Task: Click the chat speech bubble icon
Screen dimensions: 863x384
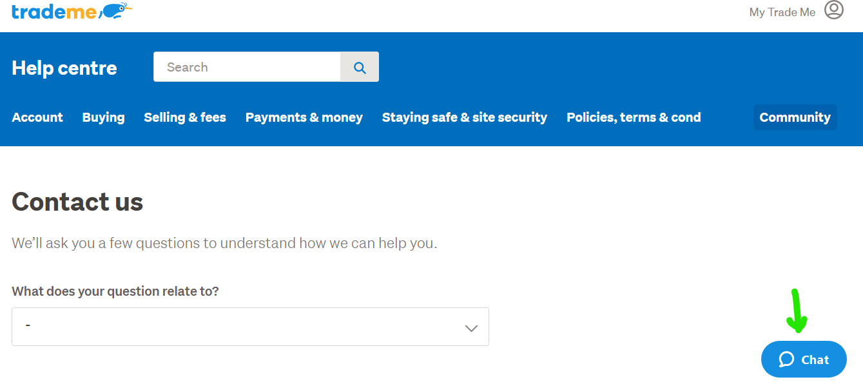Action: tap(786, 360)
